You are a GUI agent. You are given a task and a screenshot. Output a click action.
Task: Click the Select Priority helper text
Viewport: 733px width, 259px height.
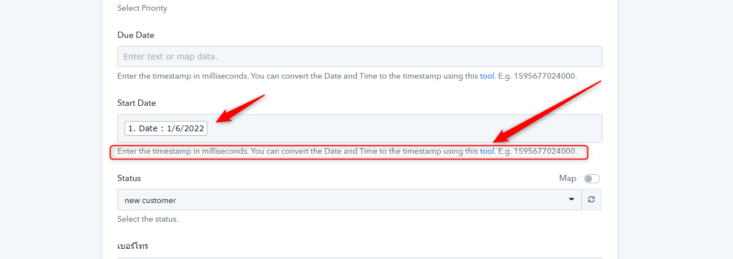142,8
